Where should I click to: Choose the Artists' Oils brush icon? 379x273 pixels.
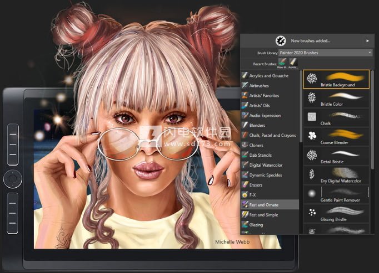245,106
